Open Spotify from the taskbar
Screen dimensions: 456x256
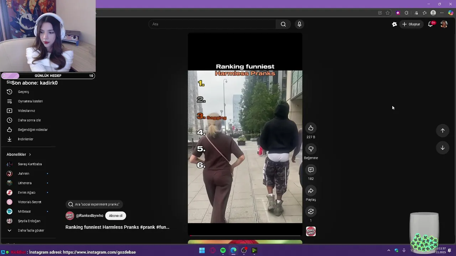coord(223,250)
